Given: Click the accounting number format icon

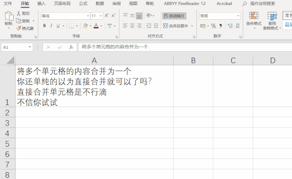Looking at the screenshot, I should 203,26.
